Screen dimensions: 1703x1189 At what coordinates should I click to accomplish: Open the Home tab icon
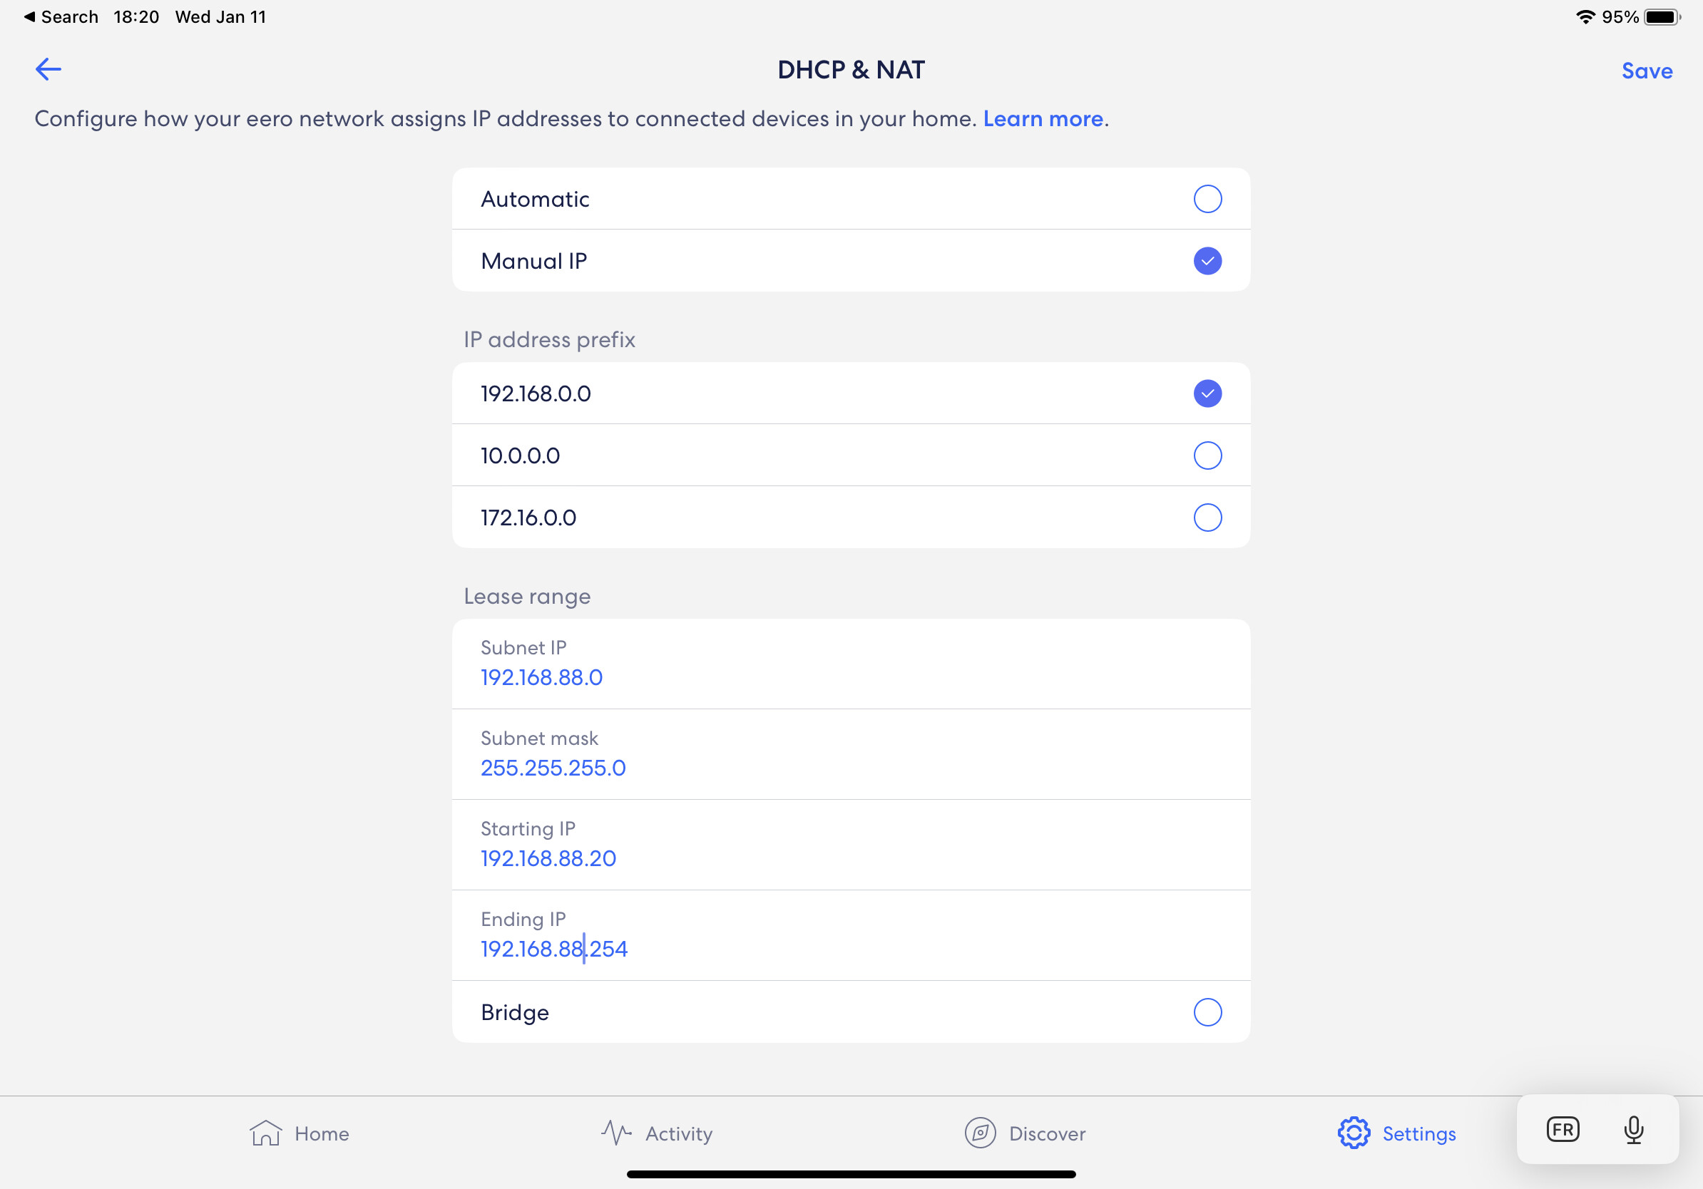[x=265, y=1133]
